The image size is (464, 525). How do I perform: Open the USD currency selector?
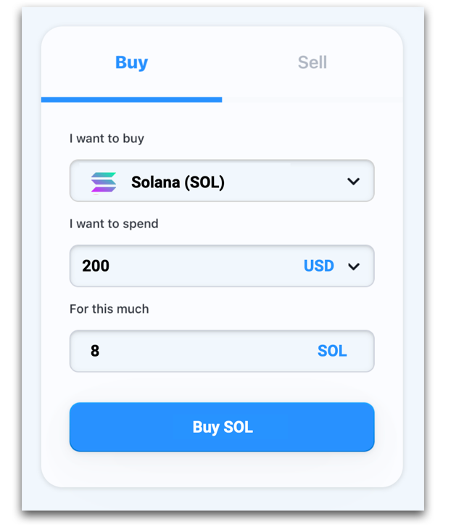(x=331, y=266)
